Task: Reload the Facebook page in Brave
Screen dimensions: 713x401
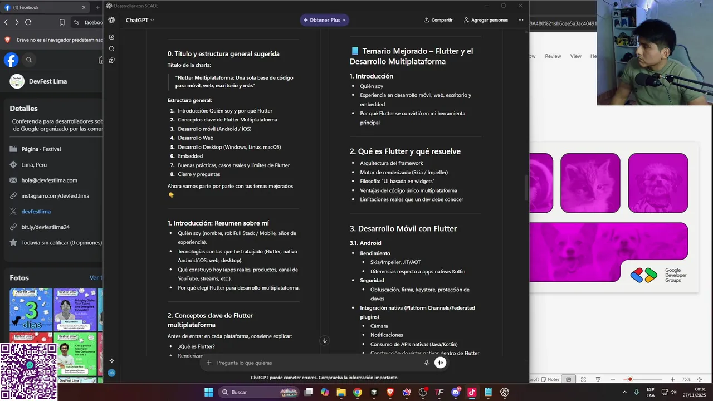Action: (x=28, y=22)
